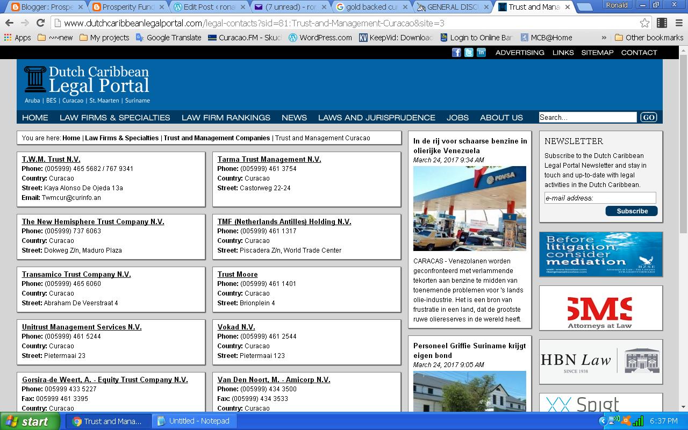The height and width of the screenshot is (430, 688).
Task: Click the SMS Attorneys at Law banner
Action: (601, 308)
